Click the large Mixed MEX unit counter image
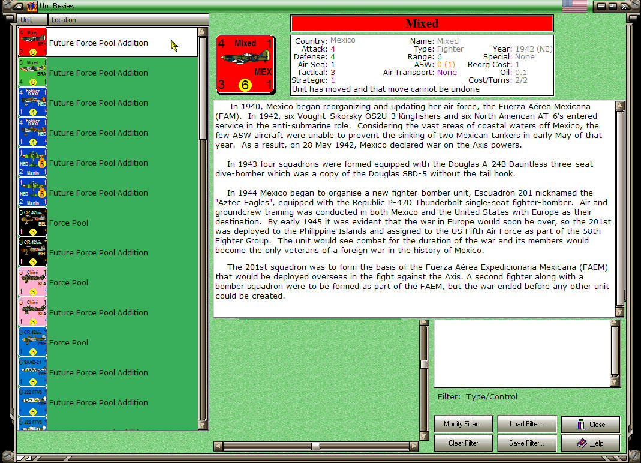The image size is (641, 463). point(245,65)
